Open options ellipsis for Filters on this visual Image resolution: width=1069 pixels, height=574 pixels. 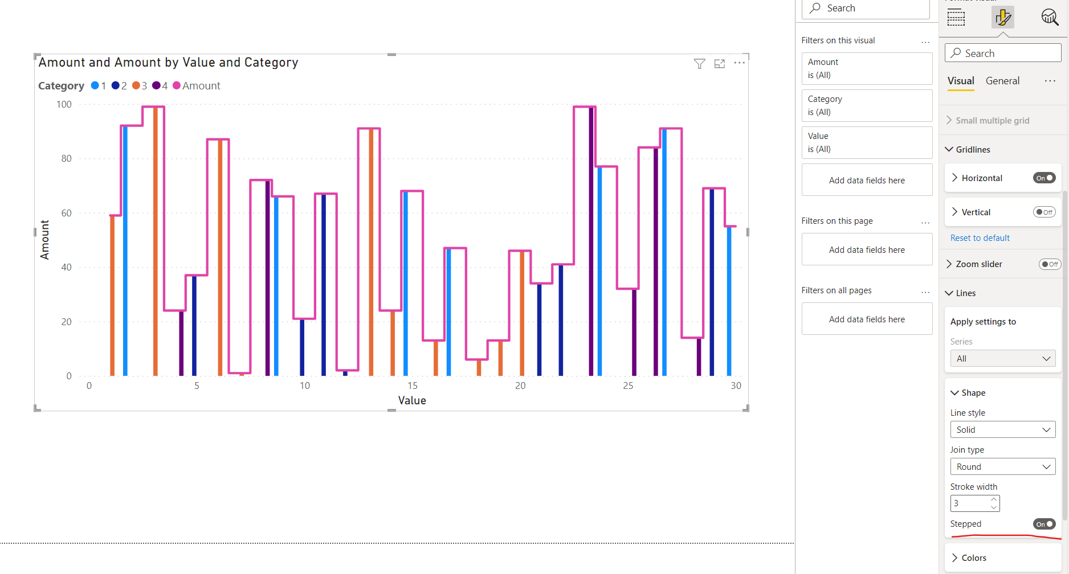(925, 42)
